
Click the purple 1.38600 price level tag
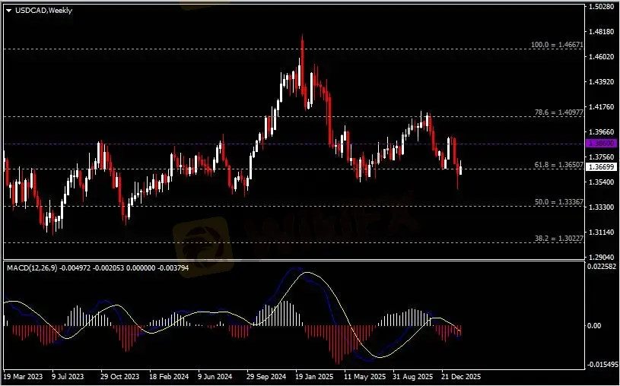point(601,144)
